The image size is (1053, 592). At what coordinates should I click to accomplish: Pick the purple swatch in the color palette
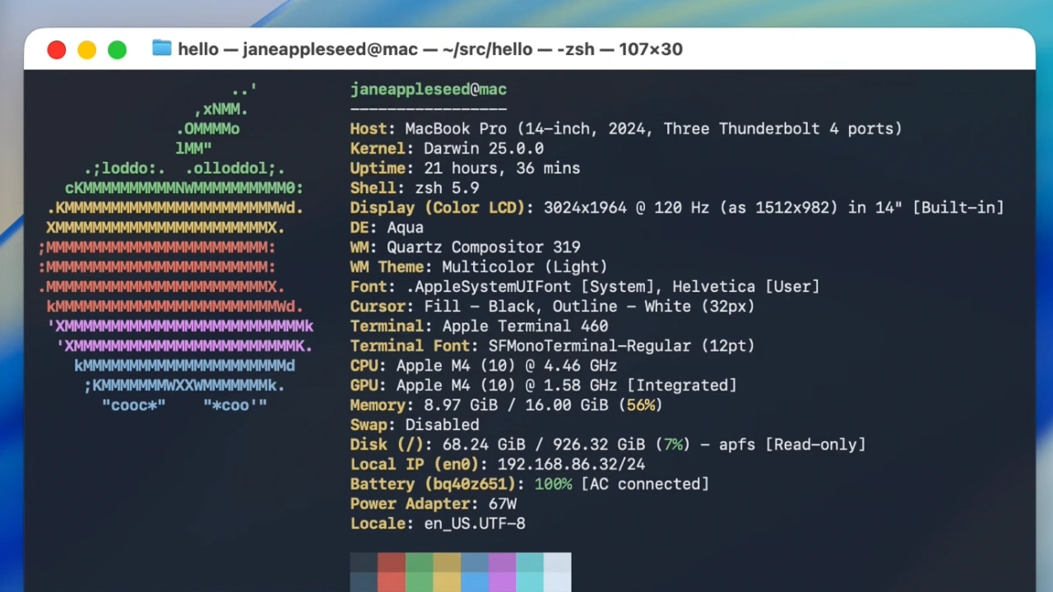[x=502, y=572]
